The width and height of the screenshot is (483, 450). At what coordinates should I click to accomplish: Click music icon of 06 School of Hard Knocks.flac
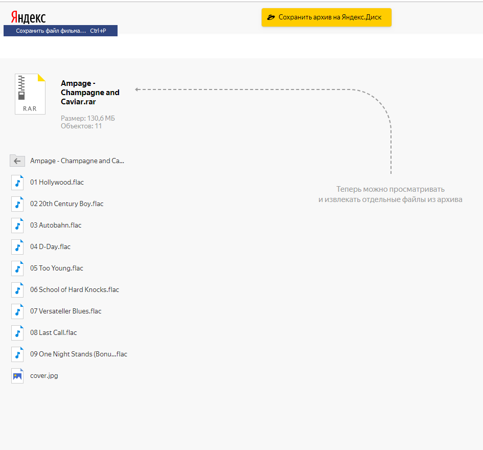point(17,290)
